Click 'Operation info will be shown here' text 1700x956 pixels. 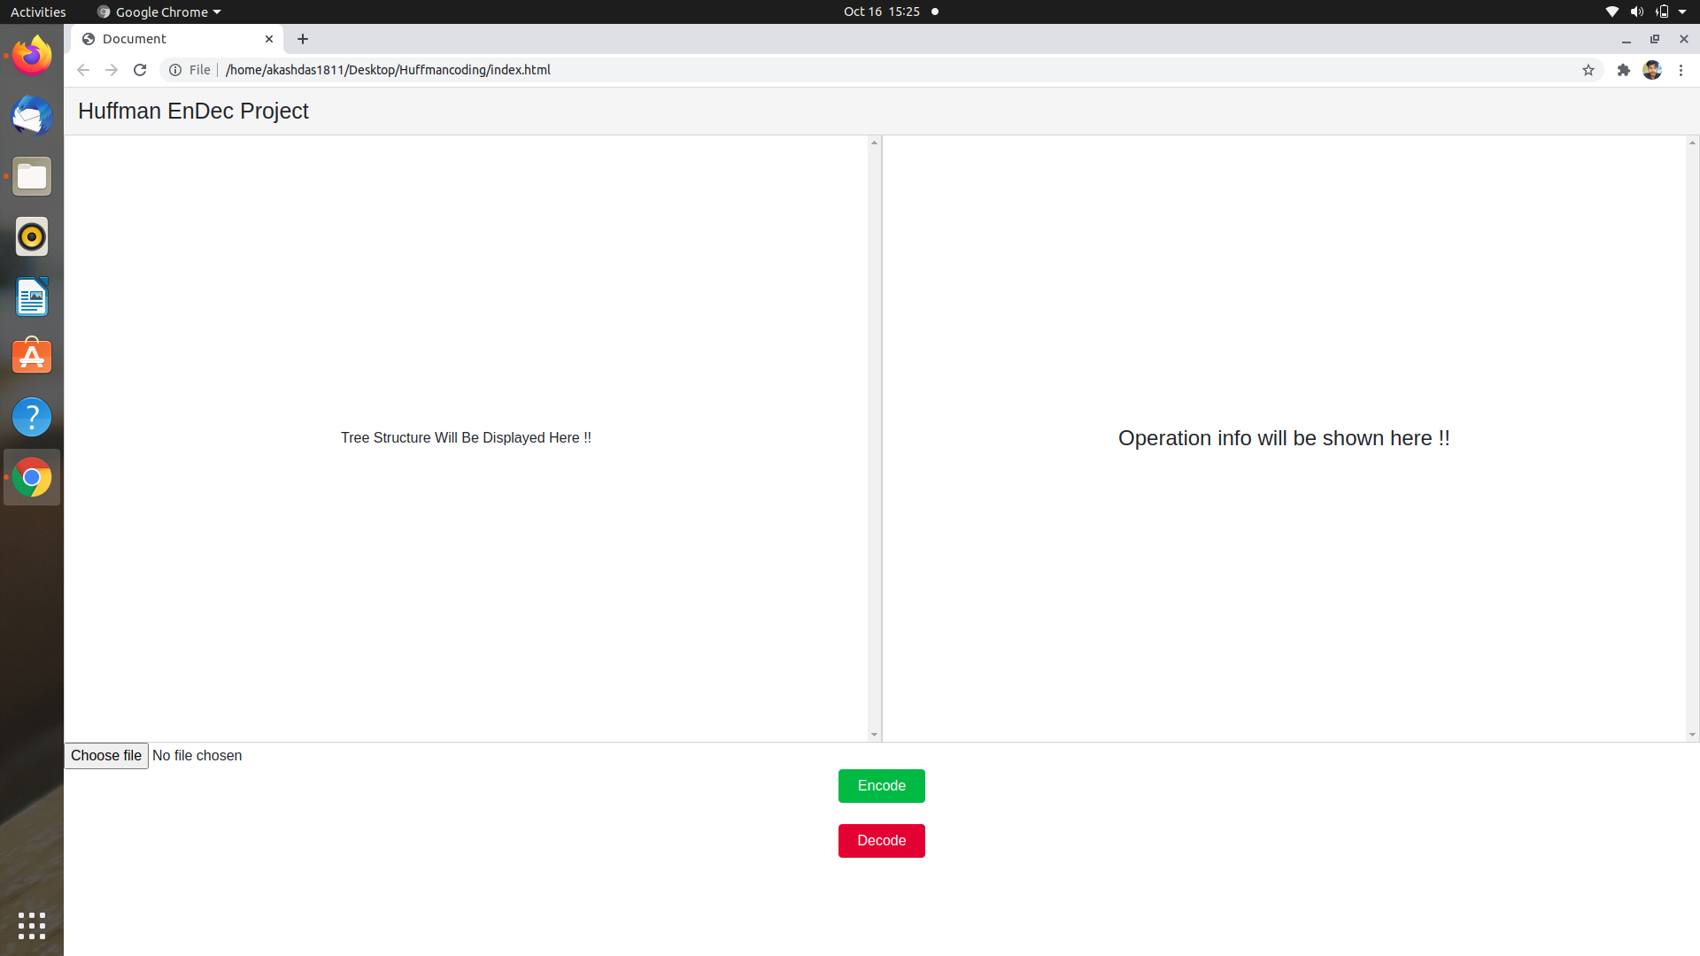[1284, 438]
